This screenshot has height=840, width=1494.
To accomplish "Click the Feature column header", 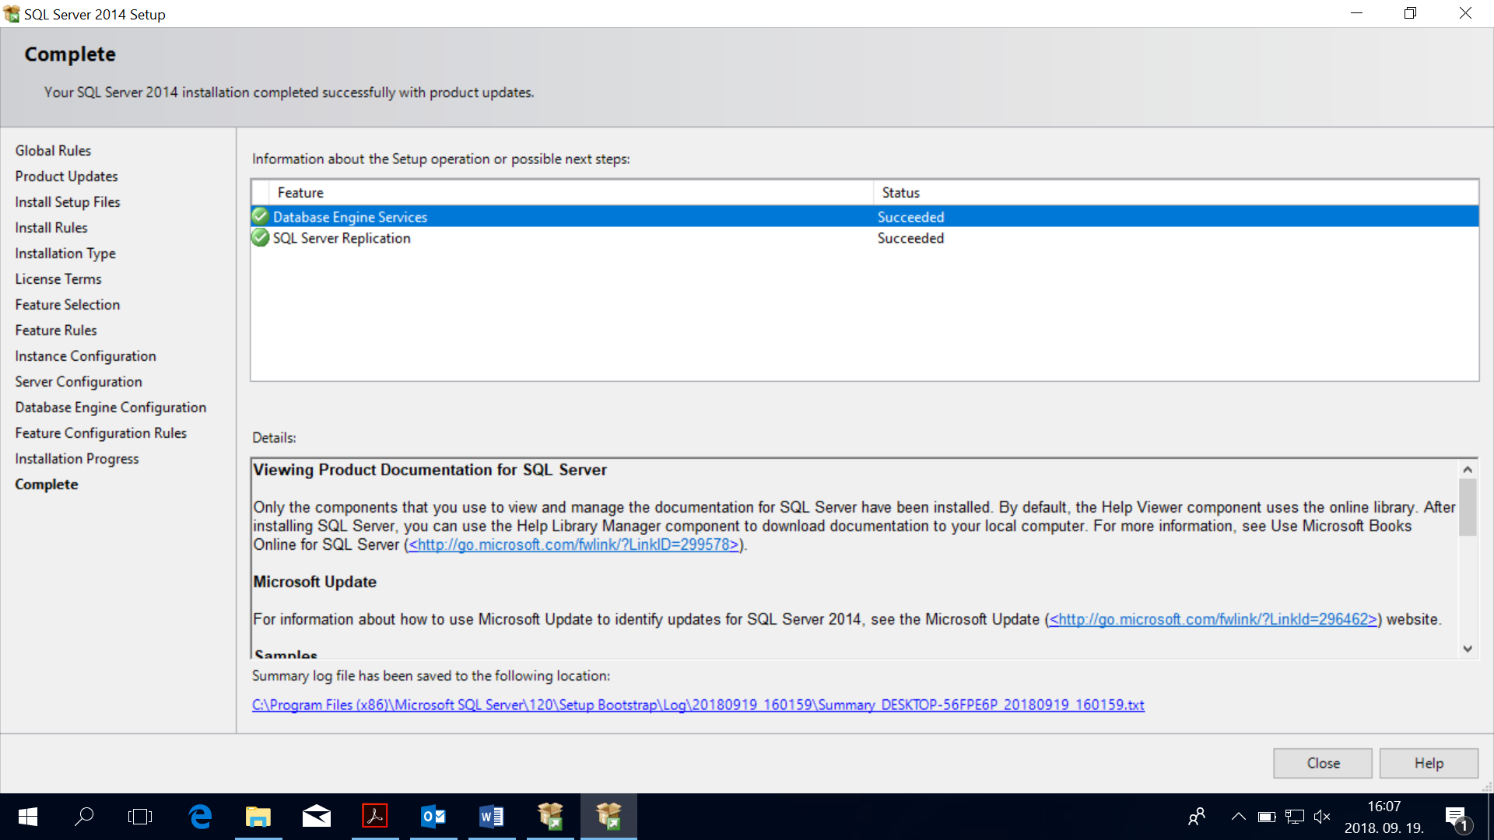I will pyautogui.click(x=570, y=192).
